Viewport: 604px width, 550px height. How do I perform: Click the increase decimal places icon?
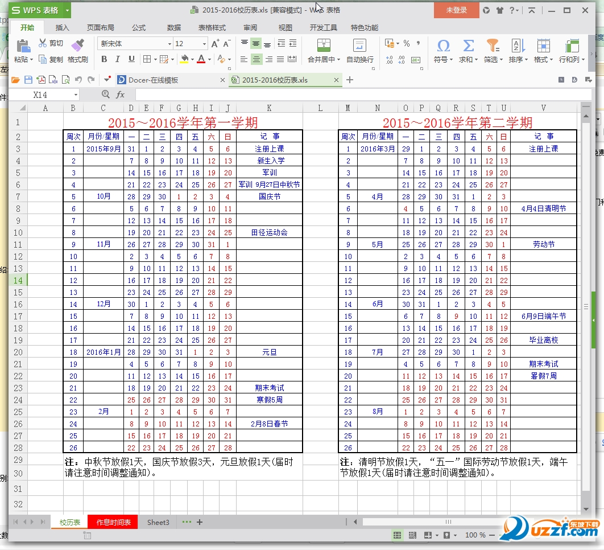click(390, 59)
